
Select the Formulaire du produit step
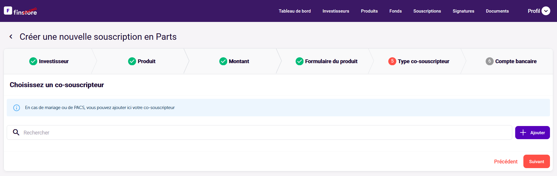[331, 61]
